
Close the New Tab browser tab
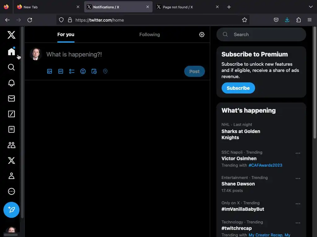tap(78, 7)
